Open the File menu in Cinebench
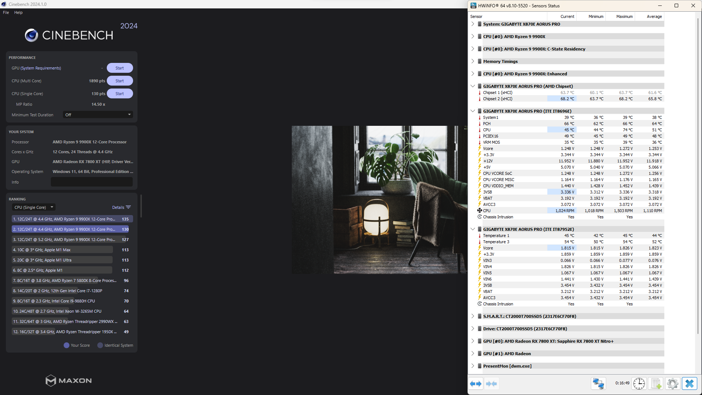 [6, 12]
